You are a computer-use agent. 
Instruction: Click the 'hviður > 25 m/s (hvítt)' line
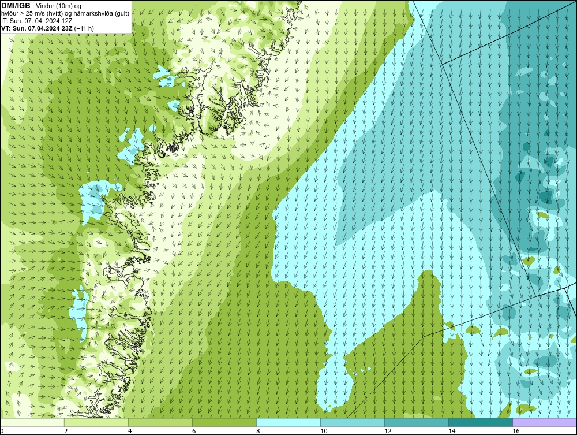pos(65,14)
